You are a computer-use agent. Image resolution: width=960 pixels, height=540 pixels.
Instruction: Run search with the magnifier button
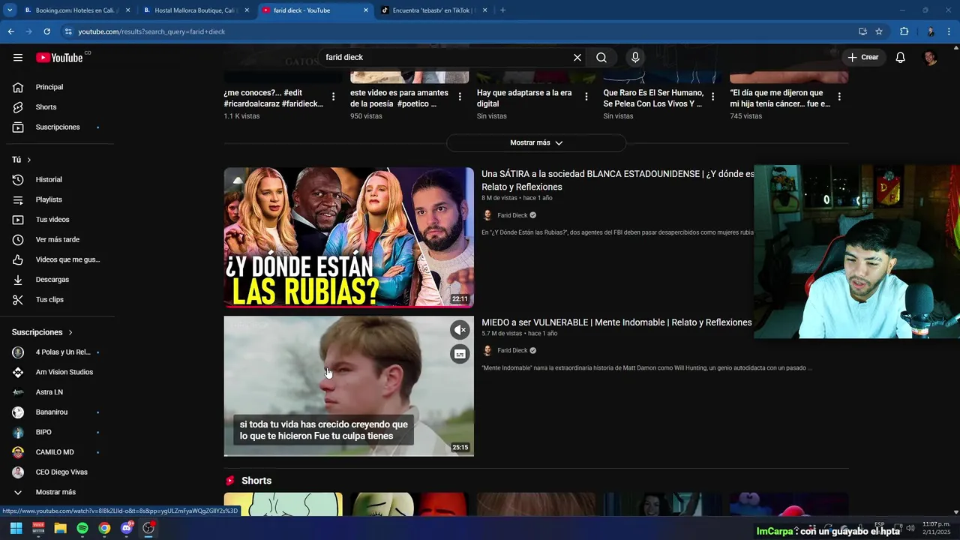[601, 58]
